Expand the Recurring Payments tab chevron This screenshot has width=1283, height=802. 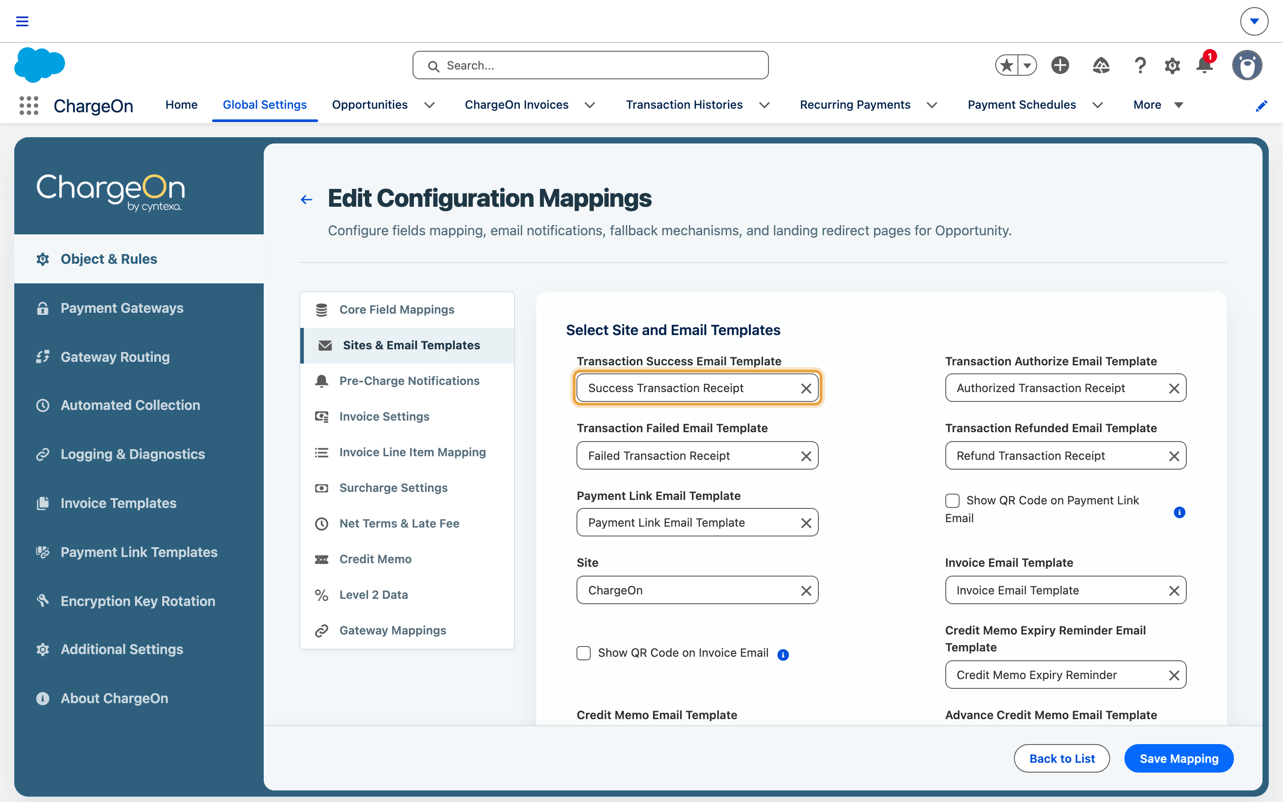(x=932, y=105)
